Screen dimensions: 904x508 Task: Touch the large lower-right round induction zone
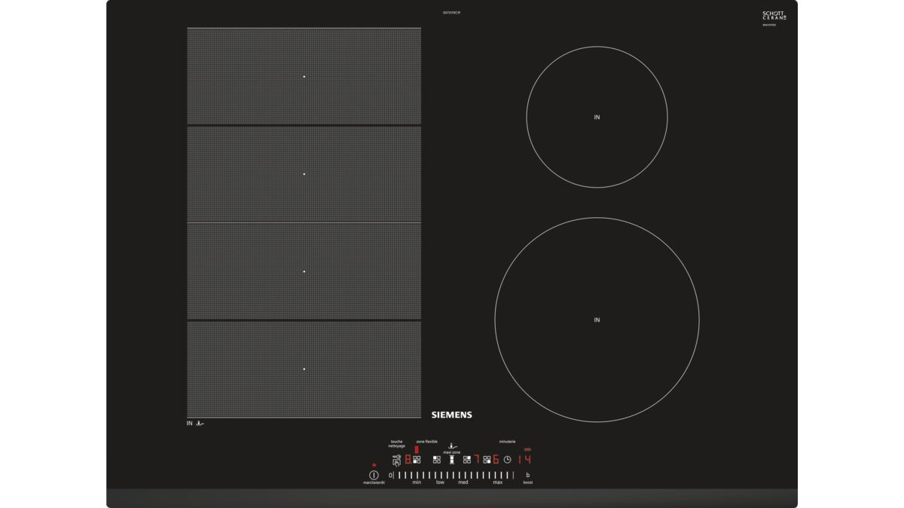(597, 320)
